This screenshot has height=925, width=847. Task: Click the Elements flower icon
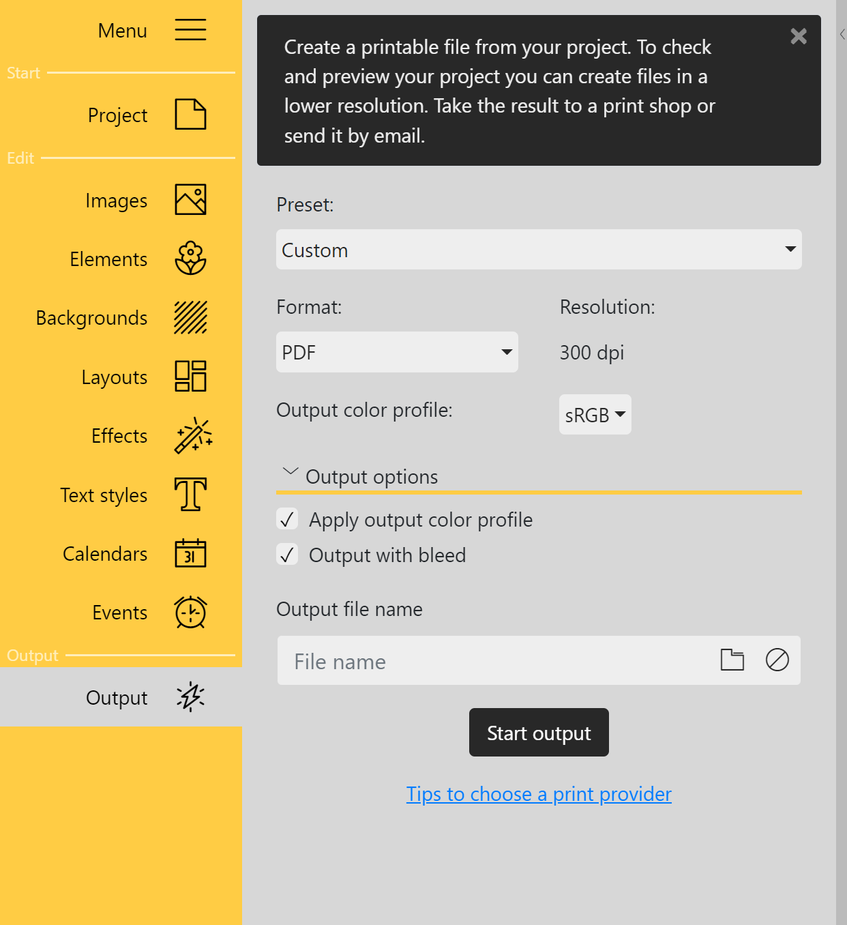pos(190,259)
